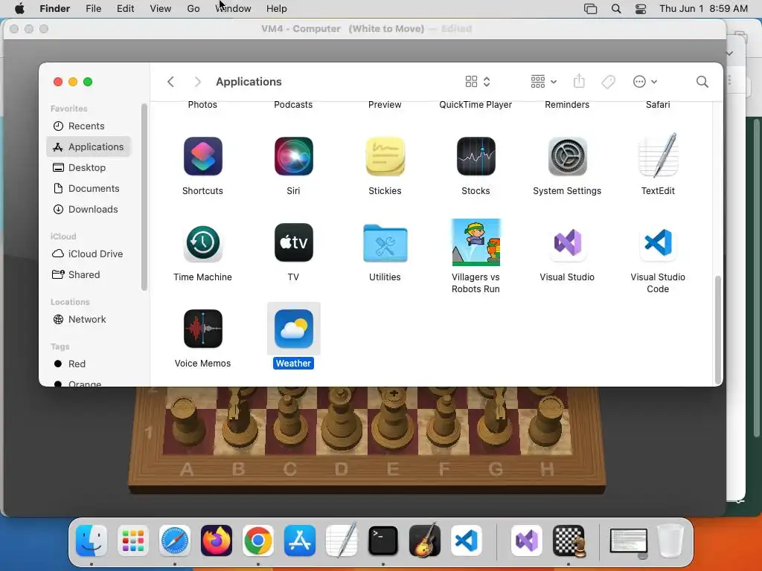Screen dimensions: 762x571
Task: Change the Finder view mode selector
Action: [478, 82]
